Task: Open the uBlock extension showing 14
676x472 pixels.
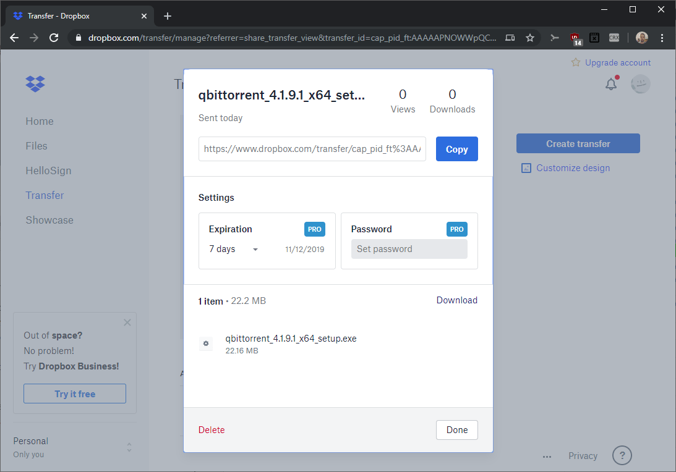Action: coord(576,39)
